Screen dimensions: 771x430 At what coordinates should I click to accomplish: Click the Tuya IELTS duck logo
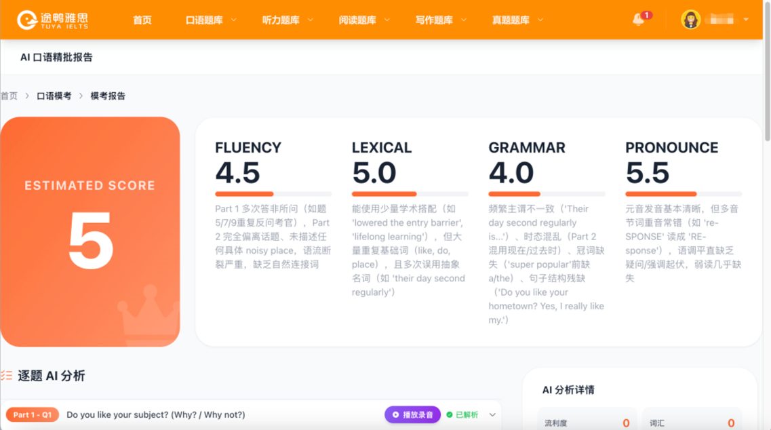click(27, 20)
